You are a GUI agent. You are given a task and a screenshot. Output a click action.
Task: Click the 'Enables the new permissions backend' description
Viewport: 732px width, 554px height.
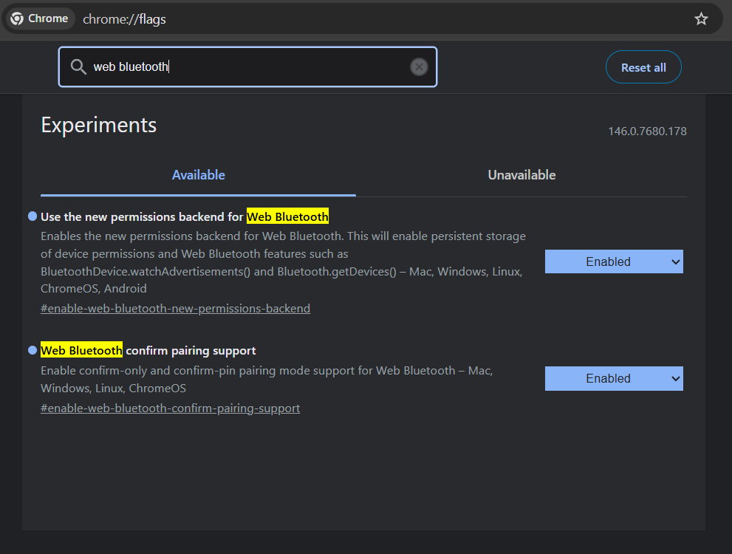click(x=283, y=262)
